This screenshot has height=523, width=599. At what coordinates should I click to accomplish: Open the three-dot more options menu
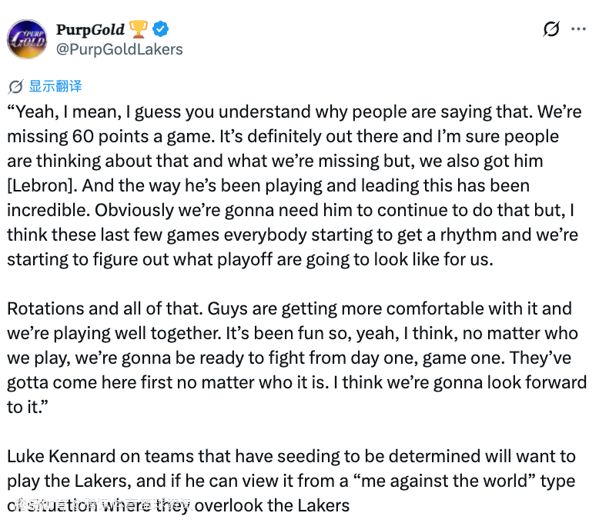point(578,30)
